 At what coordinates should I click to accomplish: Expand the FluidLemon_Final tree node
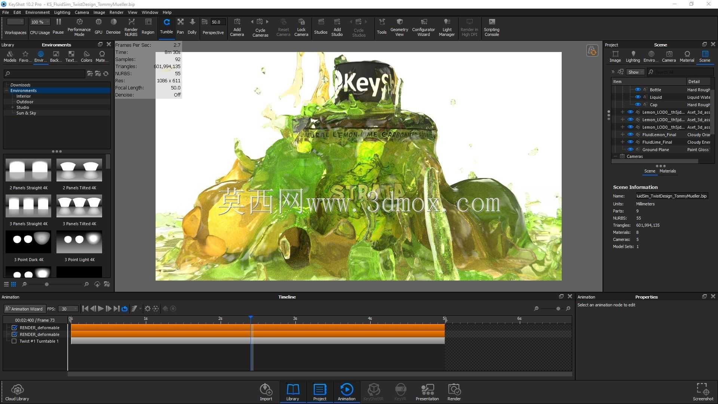[x=622, y=135]
